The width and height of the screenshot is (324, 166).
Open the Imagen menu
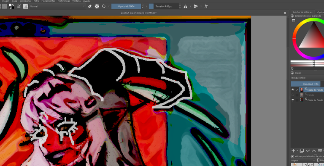[5, 1]
